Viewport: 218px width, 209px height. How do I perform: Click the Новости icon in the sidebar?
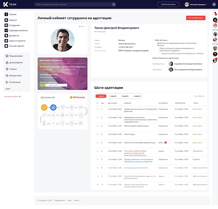tap(6, 20)
